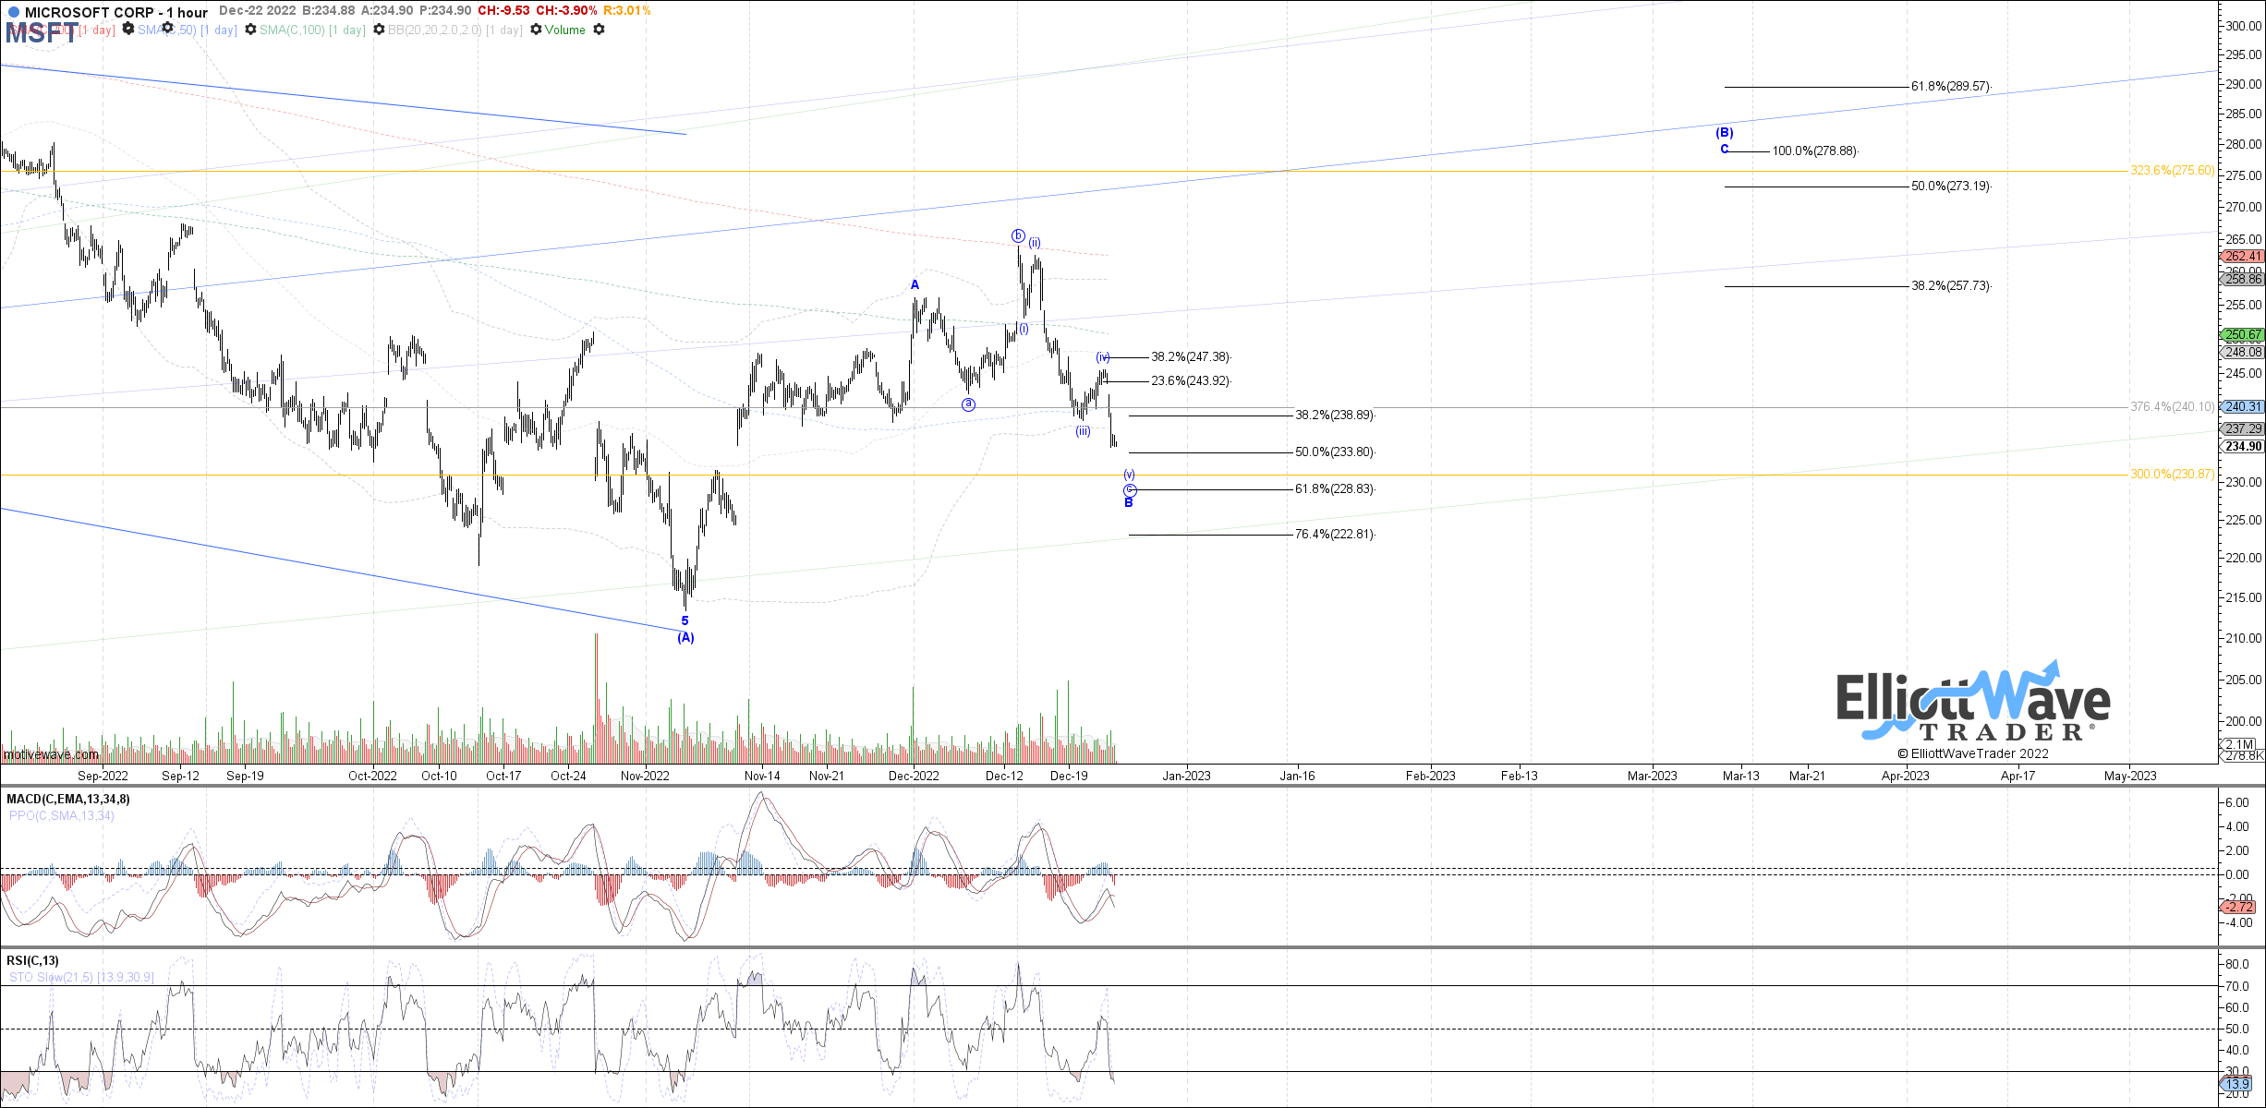Open the Volume study settings gear

(599, 30)
